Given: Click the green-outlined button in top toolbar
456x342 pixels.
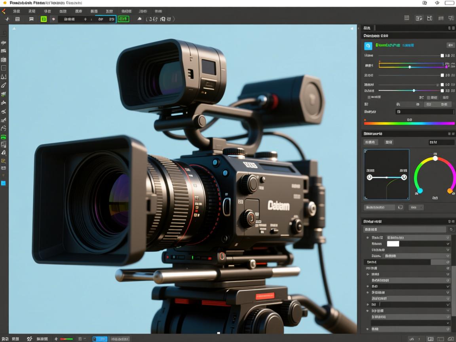Looking at the screenshot, I should tap(123, 19).
